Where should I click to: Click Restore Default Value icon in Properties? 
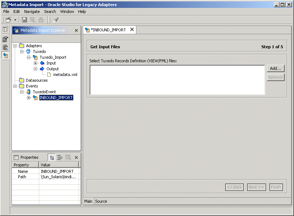pos(68,158)
